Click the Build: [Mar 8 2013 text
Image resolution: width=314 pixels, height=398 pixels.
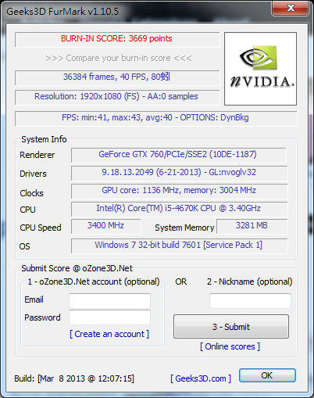pyautogui.click(x=74, y=378)
